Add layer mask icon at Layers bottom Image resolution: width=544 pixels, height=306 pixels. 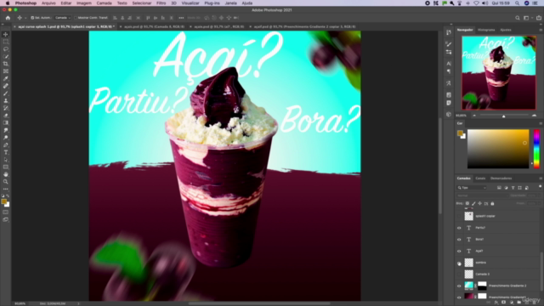point(504,303)
